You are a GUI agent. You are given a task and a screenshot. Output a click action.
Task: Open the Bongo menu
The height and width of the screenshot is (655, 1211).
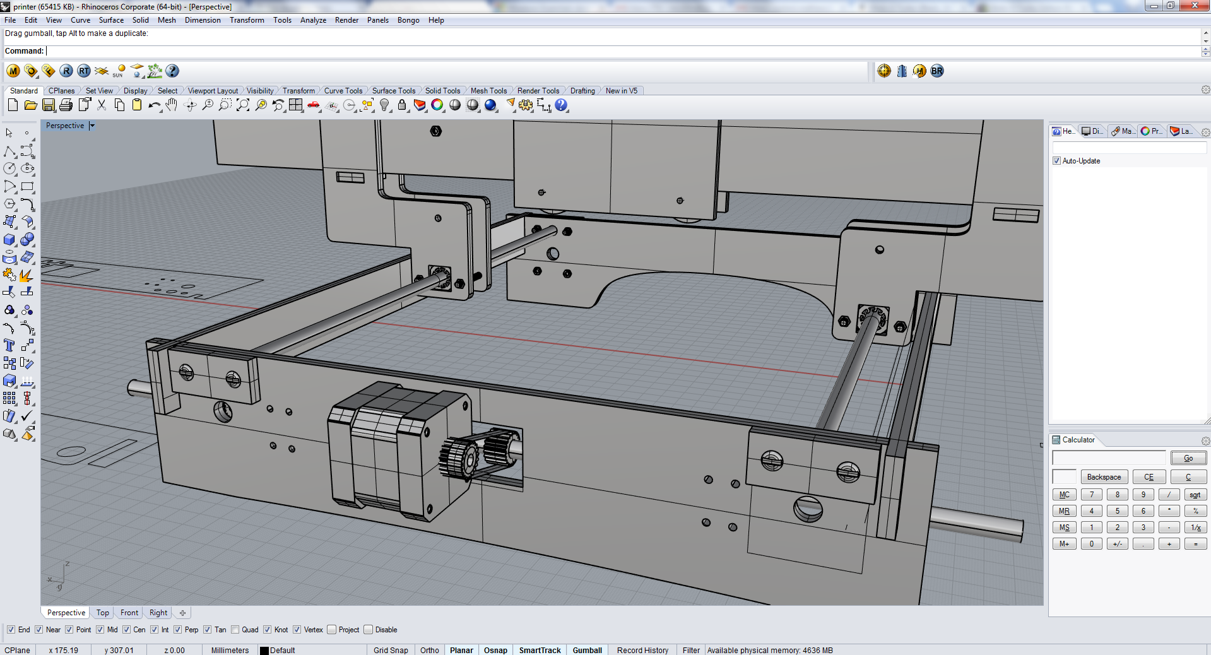click(x=408, y=20)
